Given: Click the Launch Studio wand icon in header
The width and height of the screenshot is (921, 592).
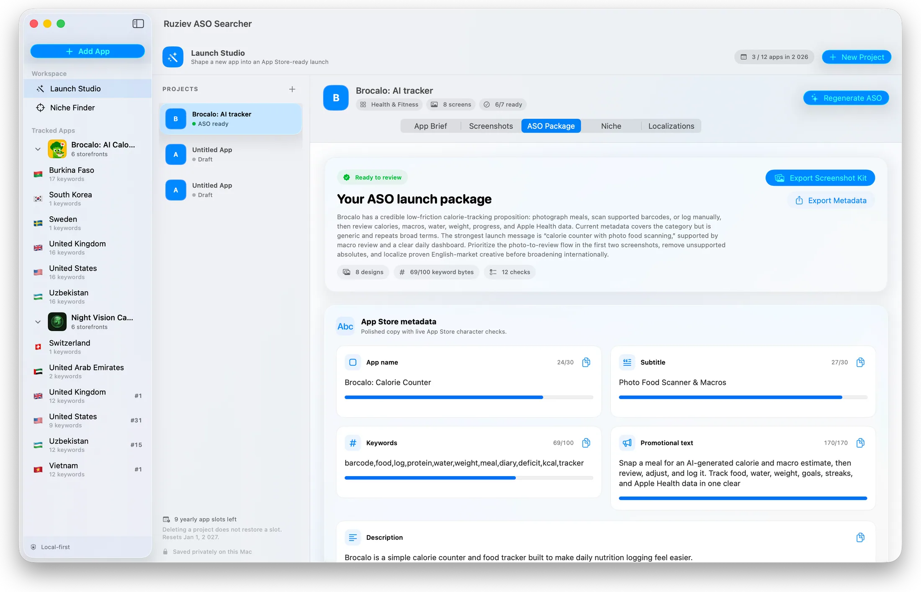Looking at the screenshot, I should point(173,57).
